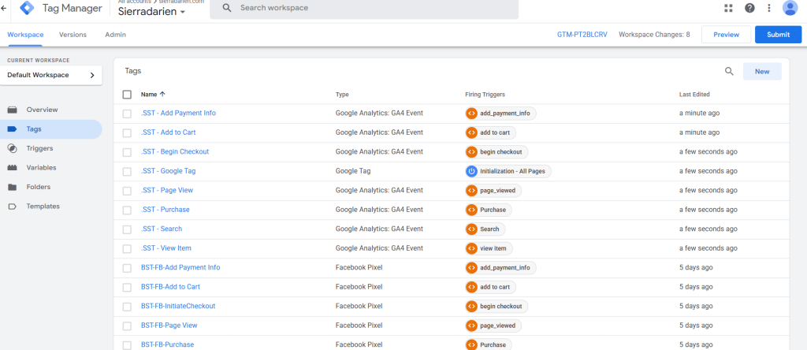The height and width of the screenshot is (350, 807).
Task: Check the BST-FB-InitiateCheckout row
Action: (x=127, y=307)
